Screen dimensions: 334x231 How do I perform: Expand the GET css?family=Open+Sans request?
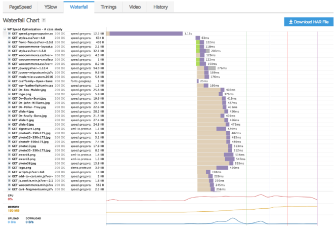coord(9,81)
